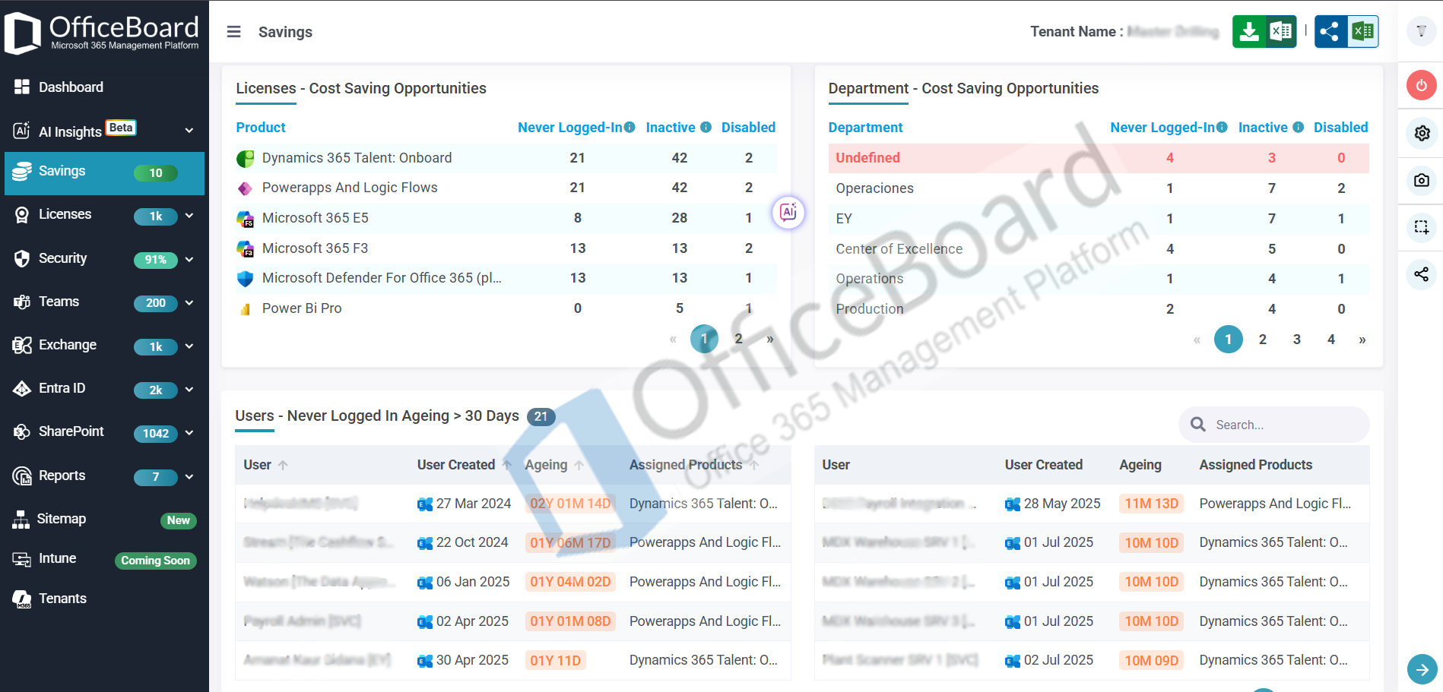
Task: Click Inactive info icon in Licenses table
Action: pyautogui.click(x=706, y=127)
